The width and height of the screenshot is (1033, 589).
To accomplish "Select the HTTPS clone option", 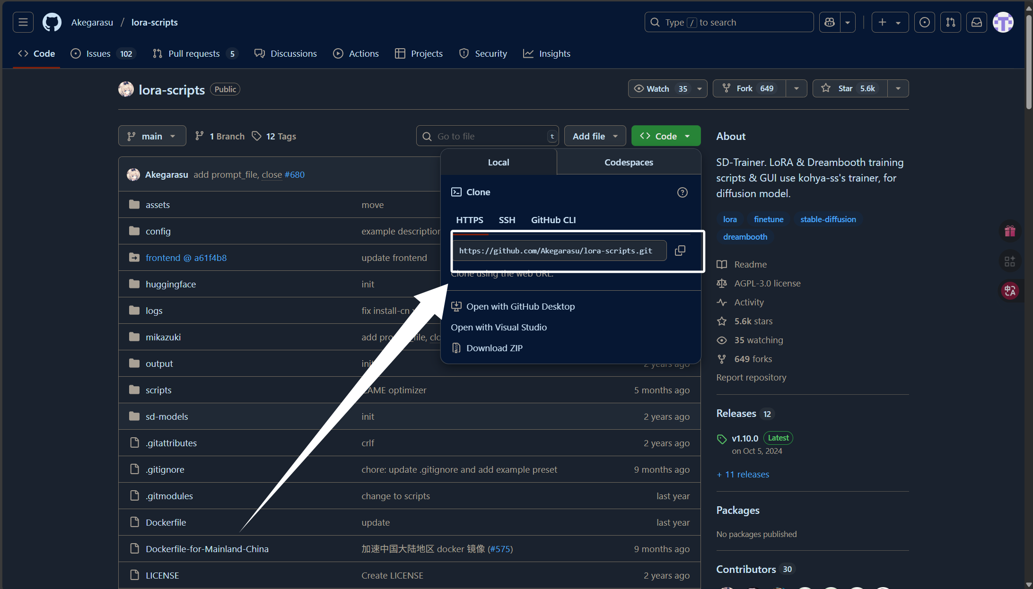I will pyautogui.click(x=470, y=220).
